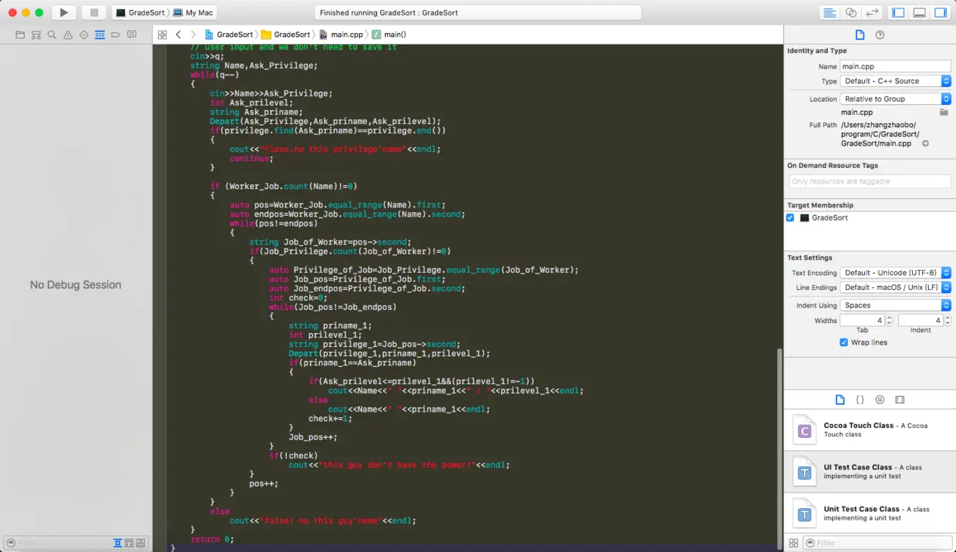This screenshot has height=552, width=956.
Task: Show the assistant editor
Action: pyautogui.click(x=851, y=12)
